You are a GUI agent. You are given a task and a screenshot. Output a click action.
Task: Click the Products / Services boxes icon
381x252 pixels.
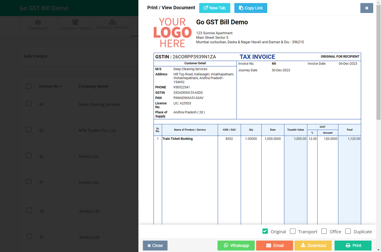112,22
